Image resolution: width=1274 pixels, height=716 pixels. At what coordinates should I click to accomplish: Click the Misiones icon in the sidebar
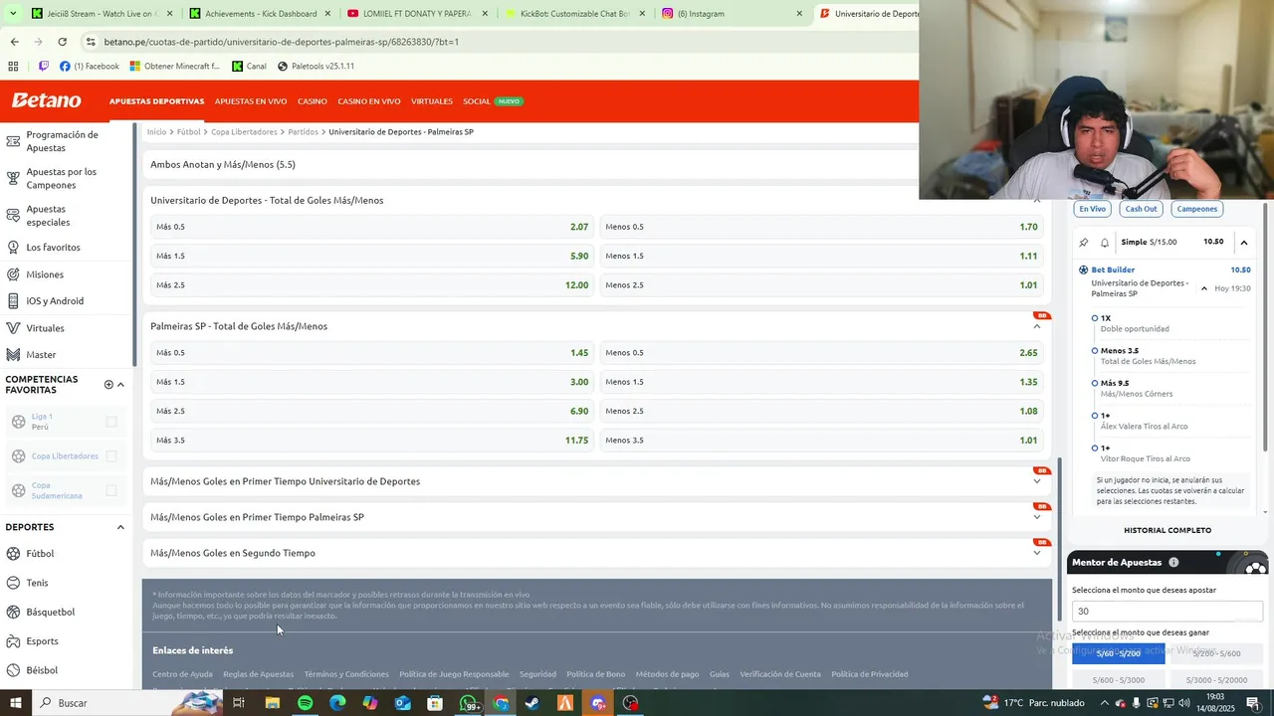click(x=14, y=274)
